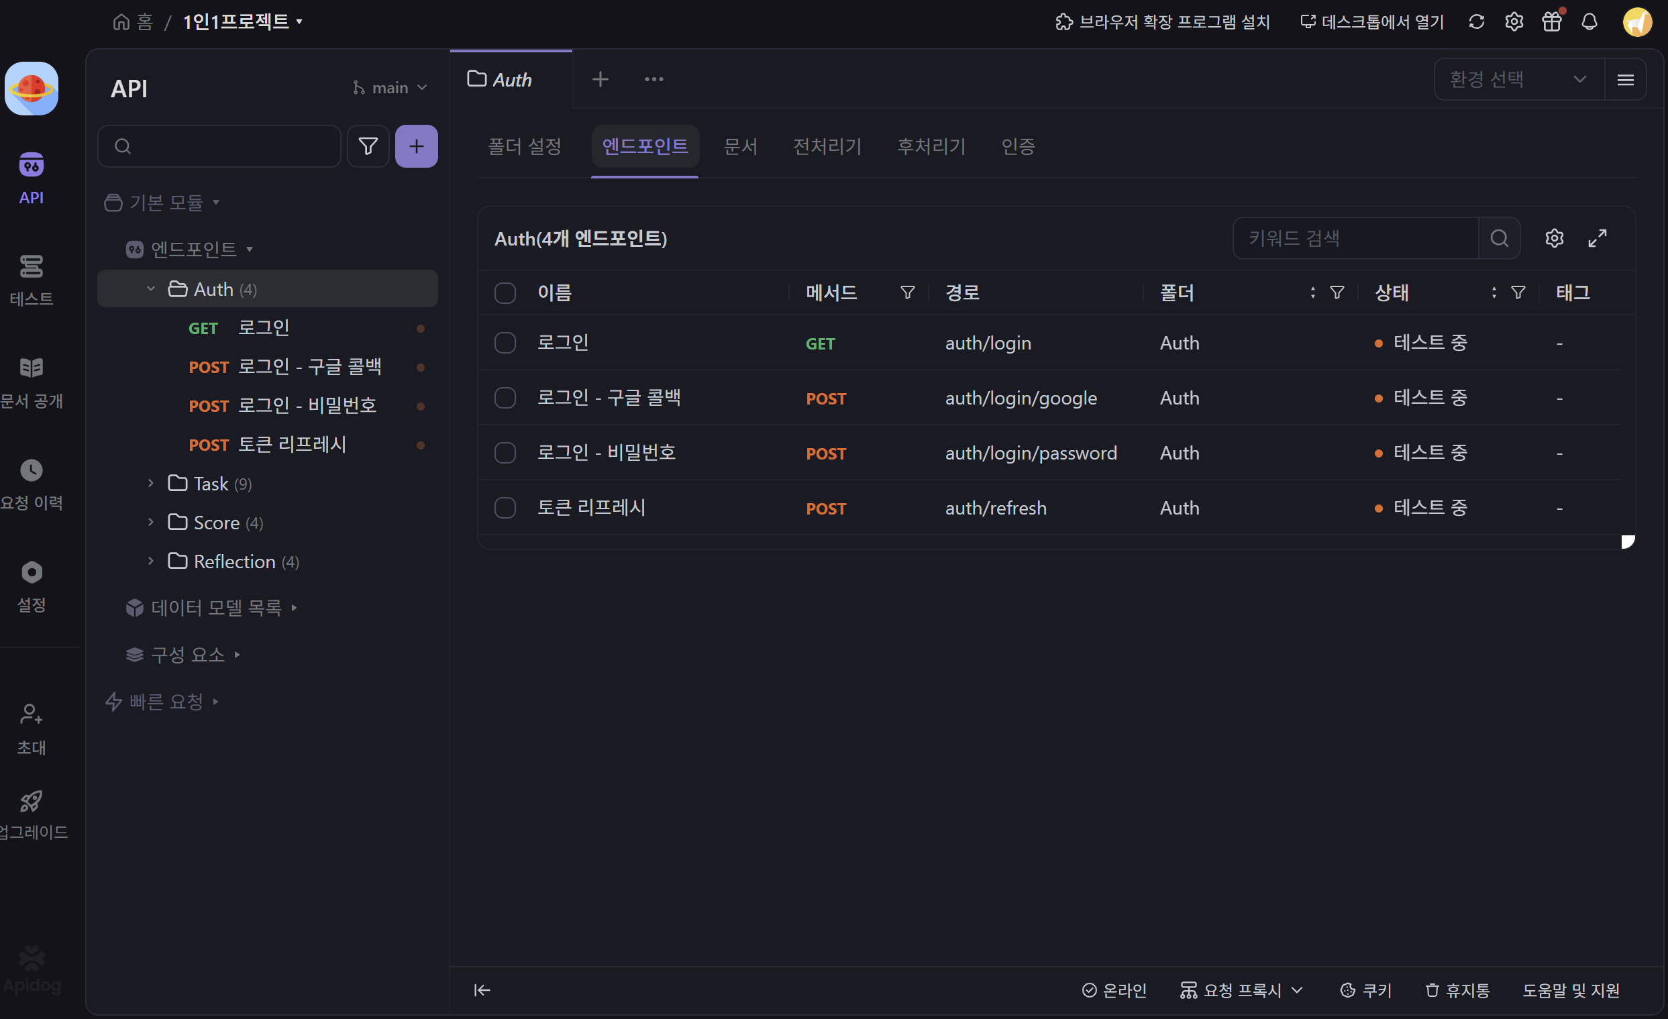Open the 테스트 section in sidebar
The width and height of the screenshot is (1668, 1019).
coord(31,280)
